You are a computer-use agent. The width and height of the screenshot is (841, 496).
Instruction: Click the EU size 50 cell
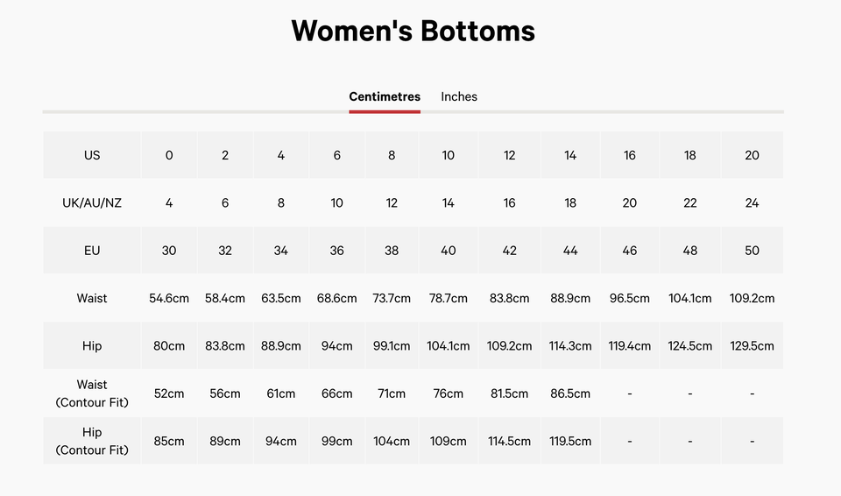[x=752, y=251]
